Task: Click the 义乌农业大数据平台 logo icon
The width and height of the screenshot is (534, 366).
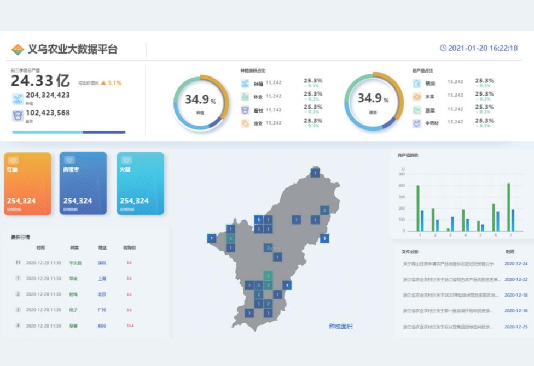Action: [18, 48]
